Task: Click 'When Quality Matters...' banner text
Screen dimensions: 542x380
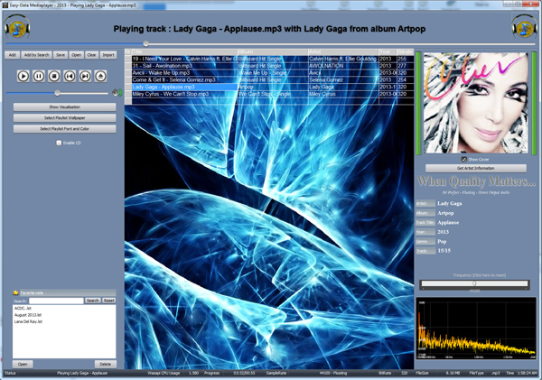Action: [x=476, y=181]
